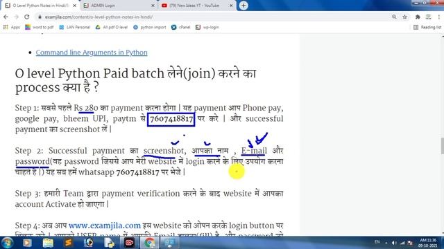Open the Reading list
The height and width of the screenshot is (249, 444).
tap(427, 27)
